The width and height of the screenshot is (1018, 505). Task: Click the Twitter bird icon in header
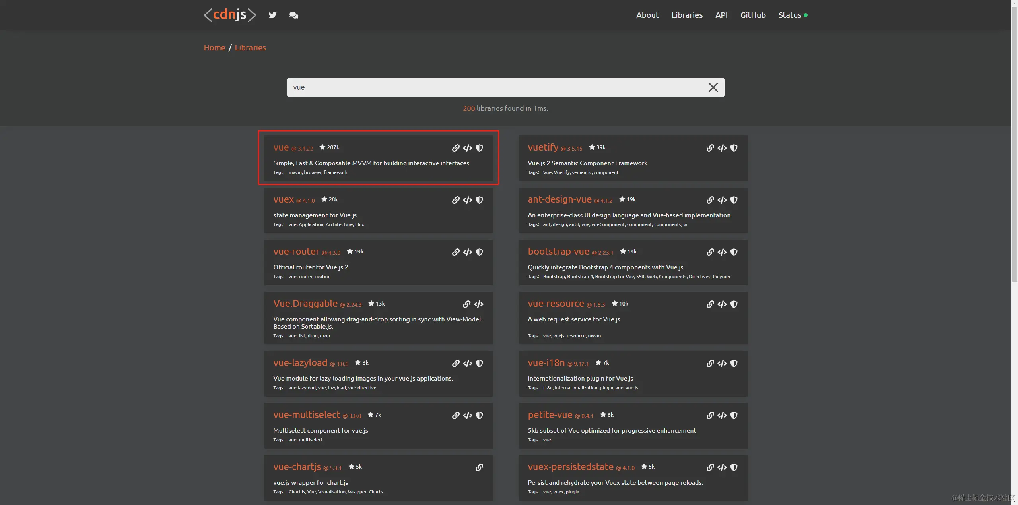[x=272, y=15]
